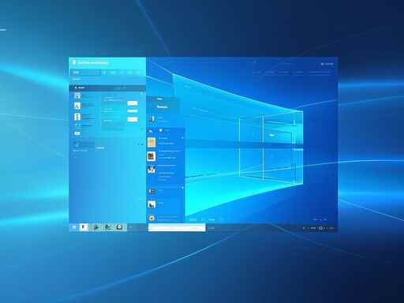
Task: Select the second white icon in the left list
Action: click(x=77, y=106)
